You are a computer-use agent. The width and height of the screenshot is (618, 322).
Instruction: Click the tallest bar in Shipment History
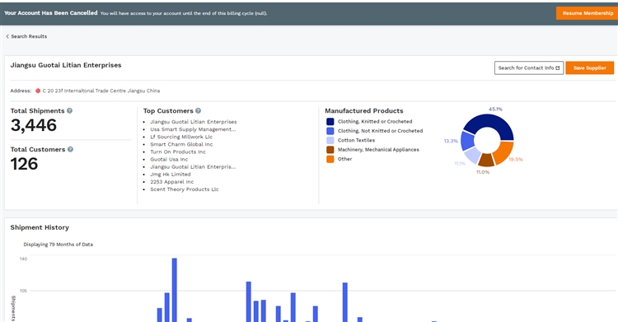click(175, 290)
